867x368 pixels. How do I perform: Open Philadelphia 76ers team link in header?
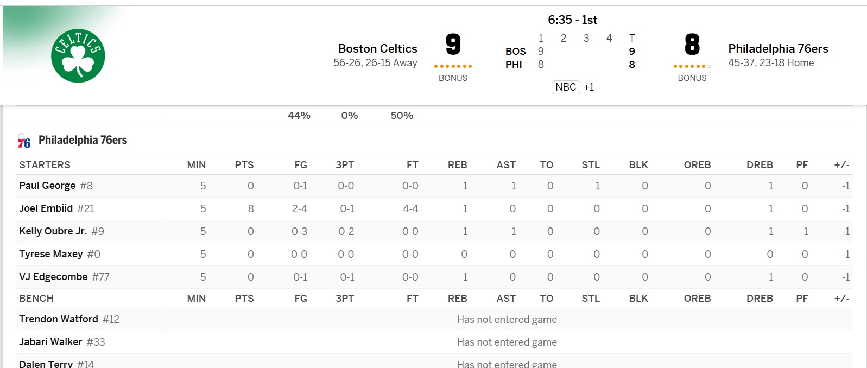pyautogui.click(x=777, y=48)
